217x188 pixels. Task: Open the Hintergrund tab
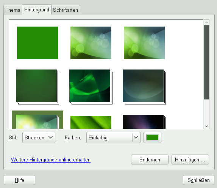pyautogui.click(x=37, y=9)
